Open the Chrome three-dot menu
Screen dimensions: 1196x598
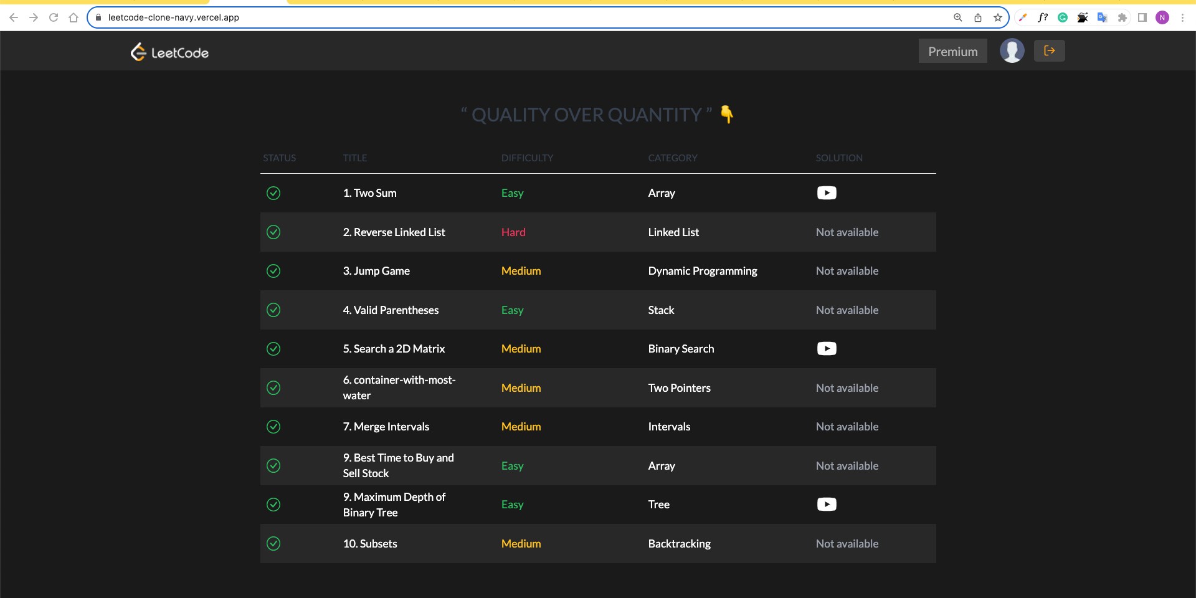[x=1182, y=17]
